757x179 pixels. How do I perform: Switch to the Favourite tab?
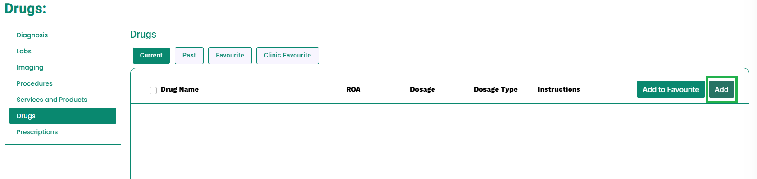click(230, 56)
